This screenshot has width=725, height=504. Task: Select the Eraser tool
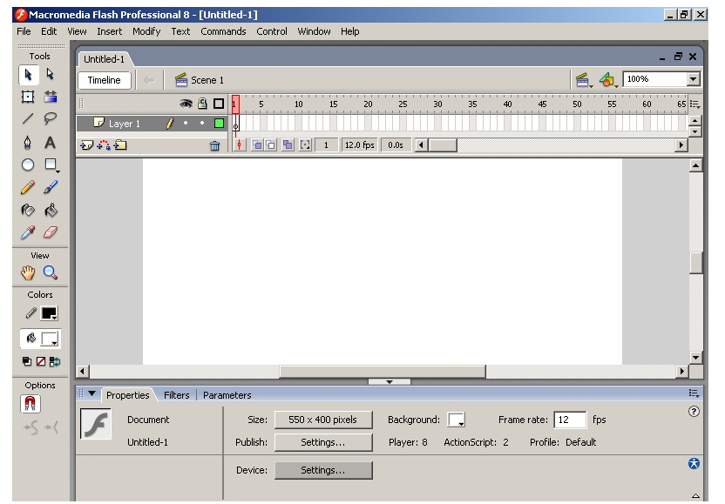(x=50, y=232)
